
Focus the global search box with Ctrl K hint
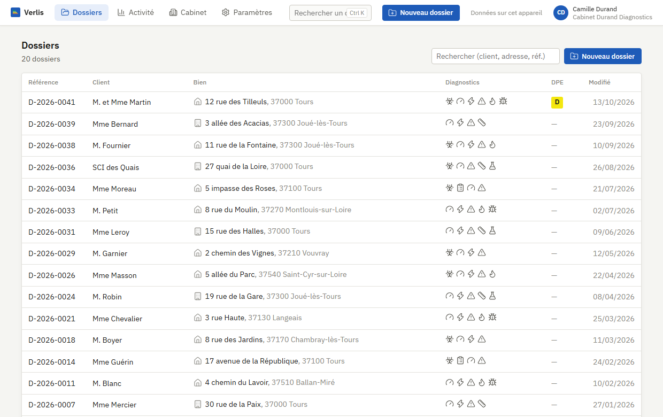pos(330,13)
